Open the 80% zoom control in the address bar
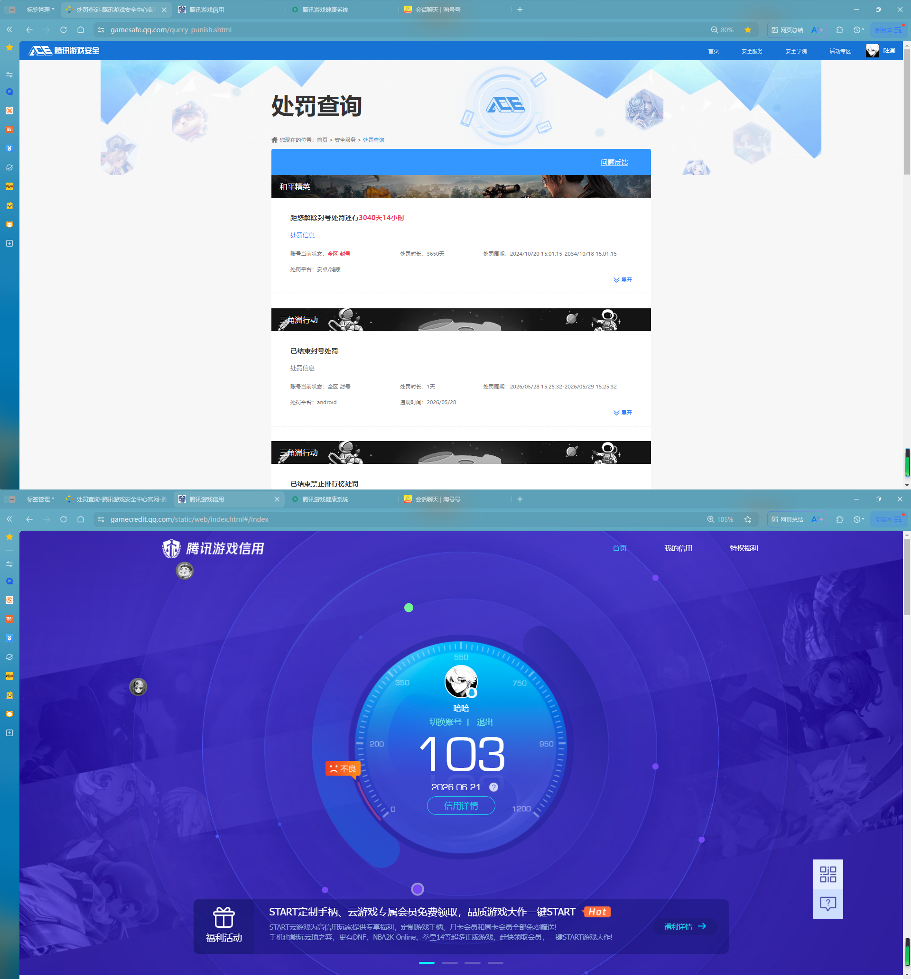 [722, 29]
